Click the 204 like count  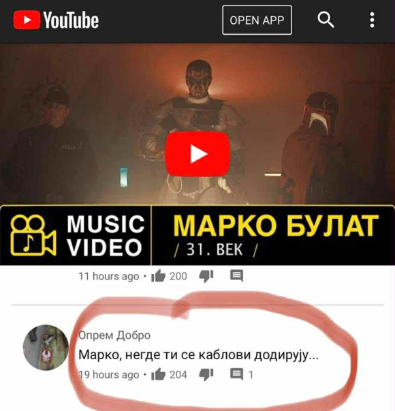(178, 375)
